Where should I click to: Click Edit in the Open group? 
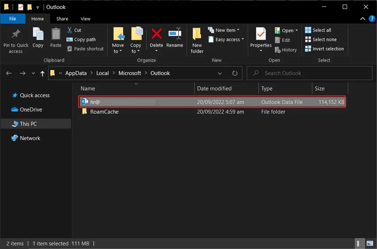(283, 40)
